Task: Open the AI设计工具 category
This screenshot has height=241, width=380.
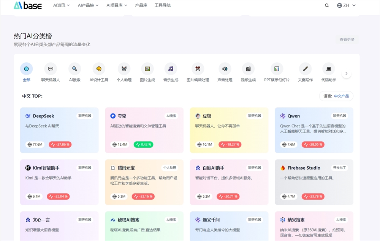Action: [99, 68]
